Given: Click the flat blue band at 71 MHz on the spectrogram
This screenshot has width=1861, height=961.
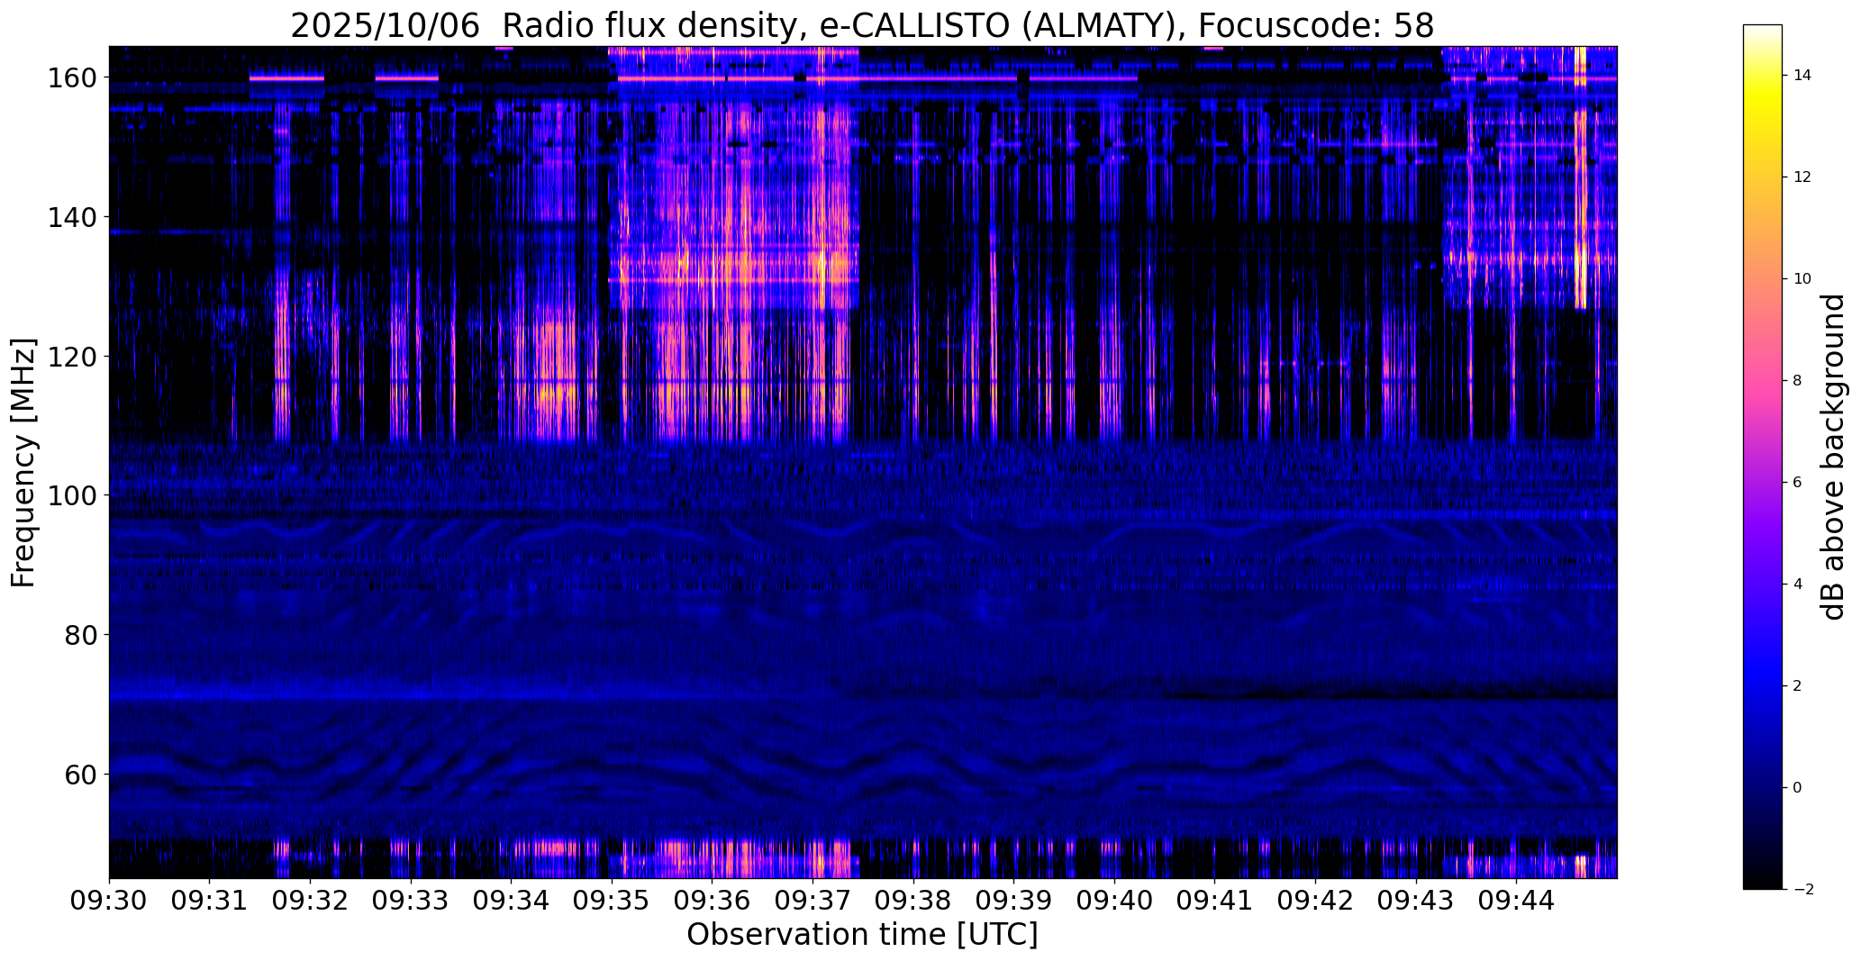Looking at the screenshot, I should tap(450, 695).
